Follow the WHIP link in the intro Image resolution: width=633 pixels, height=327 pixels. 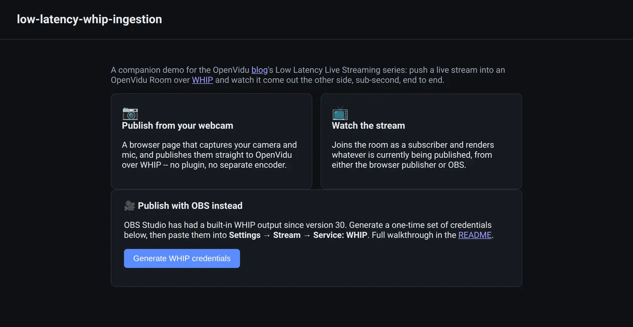click(203, 80)
